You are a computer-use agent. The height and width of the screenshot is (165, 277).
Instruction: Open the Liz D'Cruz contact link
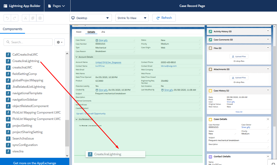(100, 66)
